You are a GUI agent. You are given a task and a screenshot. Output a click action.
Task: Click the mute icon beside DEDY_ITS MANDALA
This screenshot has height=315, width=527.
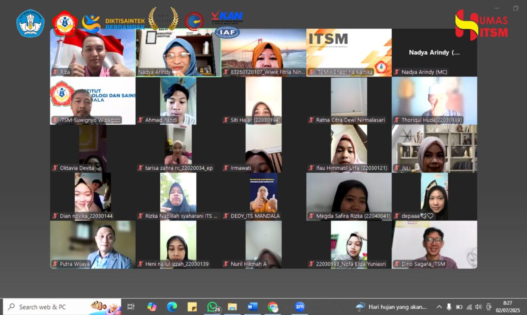pyautogui.click(x=225, y=216)
